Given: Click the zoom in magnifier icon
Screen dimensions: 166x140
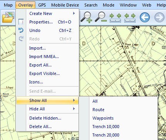Looking at the screenshot, I should tap(86, 17).
